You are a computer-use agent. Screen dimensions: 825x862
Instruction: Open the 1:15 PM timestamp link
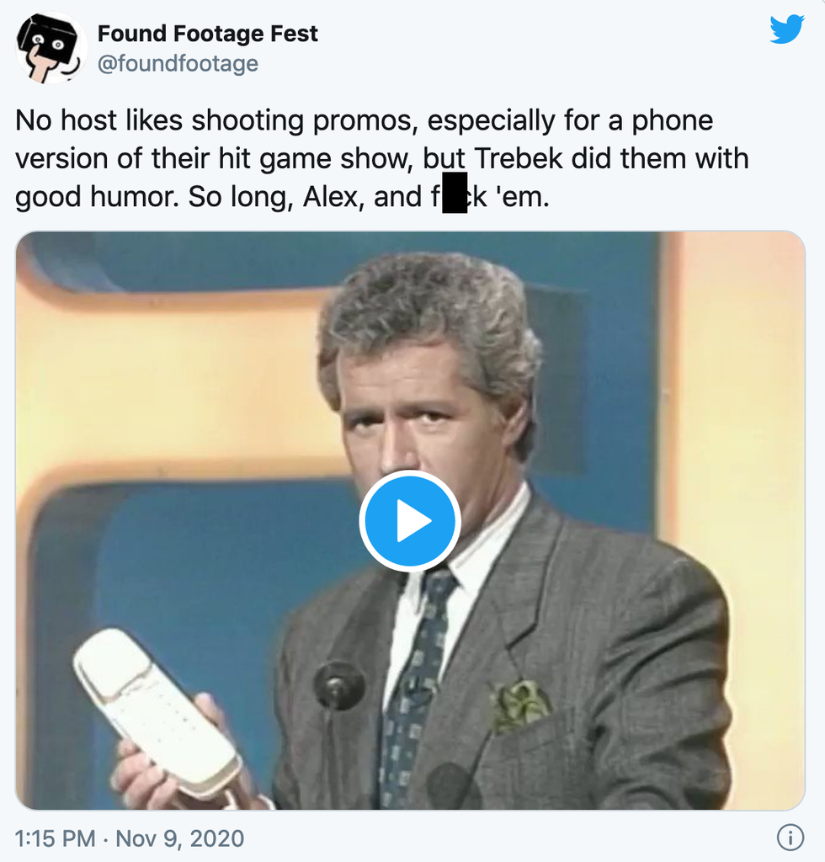tap(55, 839)
